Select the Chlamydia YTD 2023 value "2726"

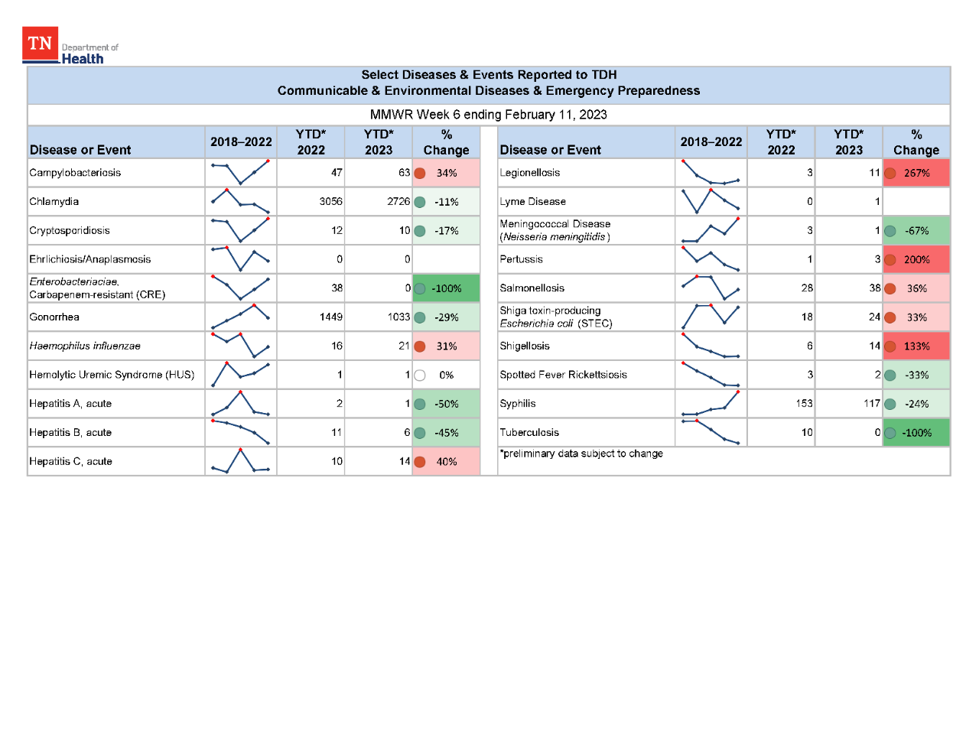(x=398, y=202)
